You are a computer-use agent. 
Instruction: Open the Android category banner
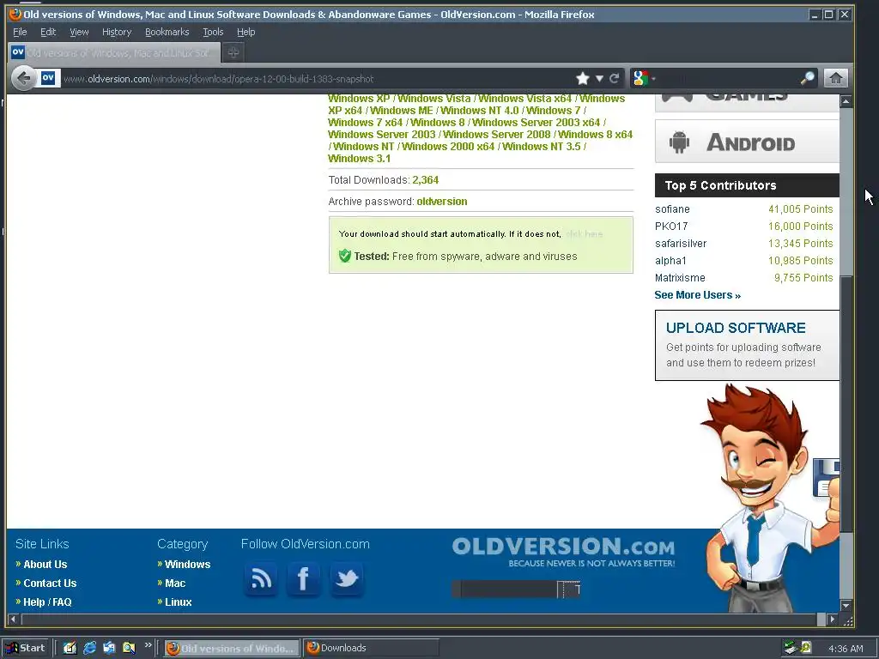click(x=747, y=142)
